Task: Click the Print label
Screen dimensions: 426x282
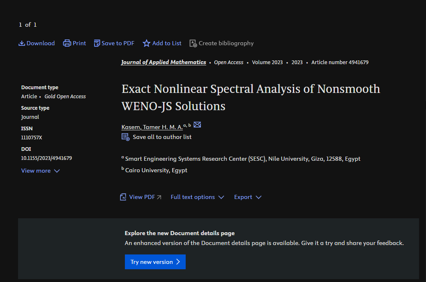Action: 79,43
